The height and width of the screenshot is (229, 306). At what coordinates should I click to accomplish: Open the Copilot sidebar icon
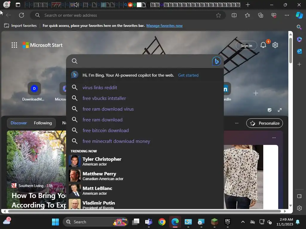(x=299, y=15)
